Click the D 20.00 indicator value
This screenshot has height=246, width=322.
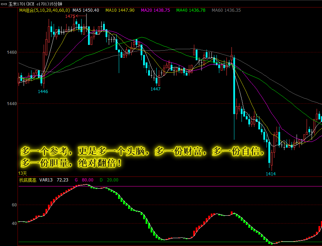[109, 180]
